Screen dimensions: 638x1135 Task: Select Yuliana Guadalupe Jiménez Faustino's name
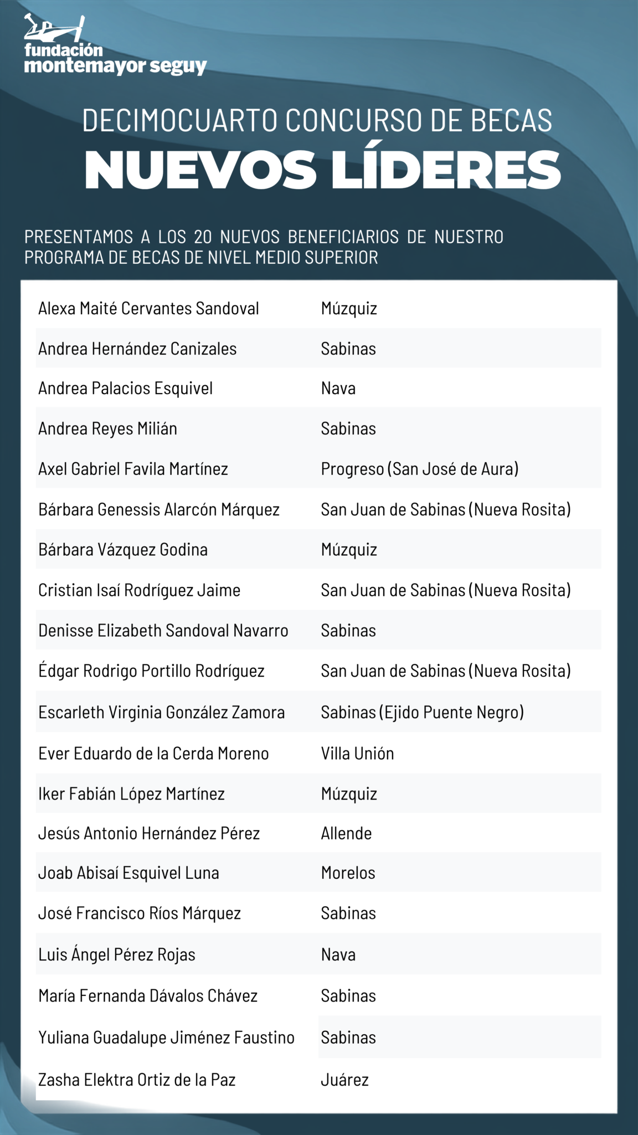166,1037
